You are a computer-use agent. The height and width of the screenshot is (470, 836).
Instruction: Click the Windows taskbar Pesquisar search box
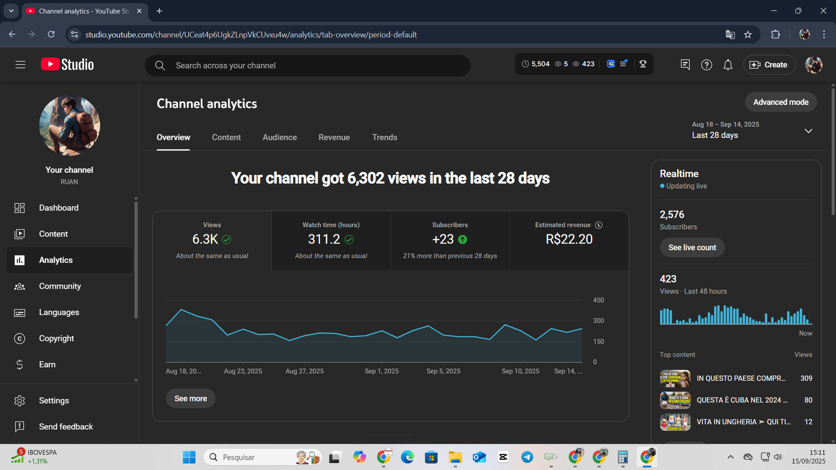[x=262, y=457]
